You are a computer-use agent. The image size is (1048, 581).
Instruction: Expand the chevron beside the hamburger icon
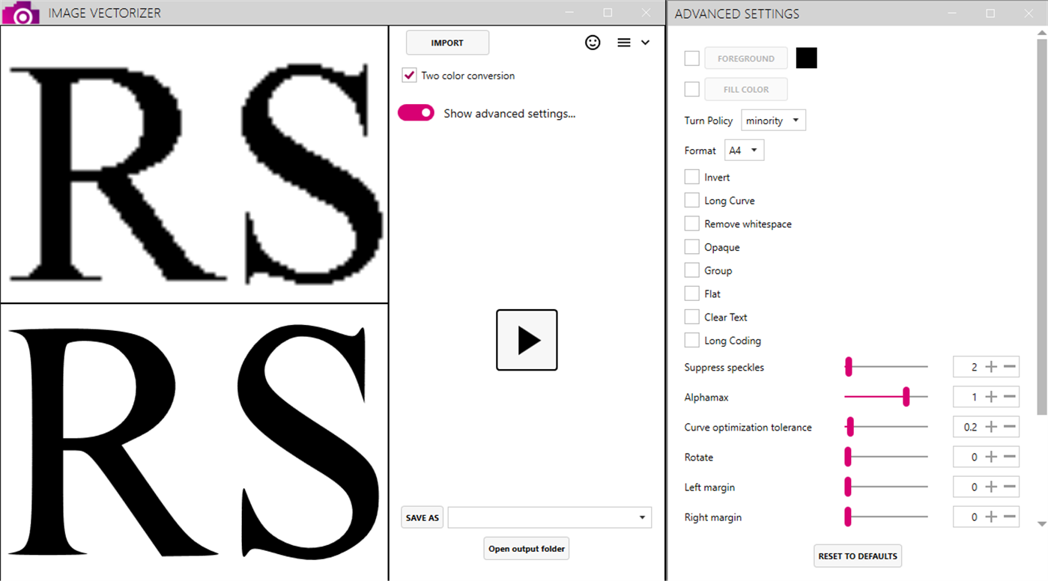tap(645, 43)
